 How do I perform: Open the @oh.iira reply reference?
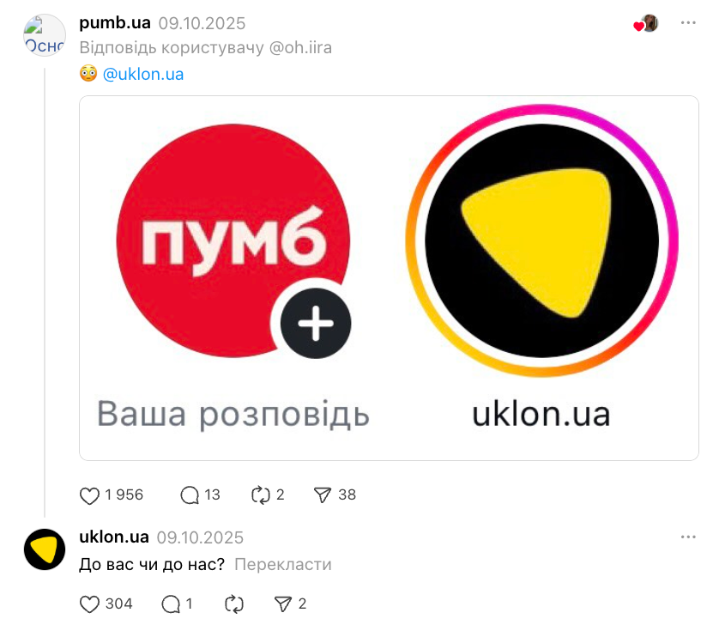pos(300,48)
